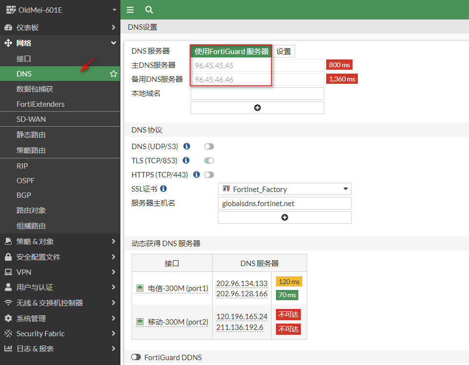Click info icon next to SSL证书

[x=163, y=189]
